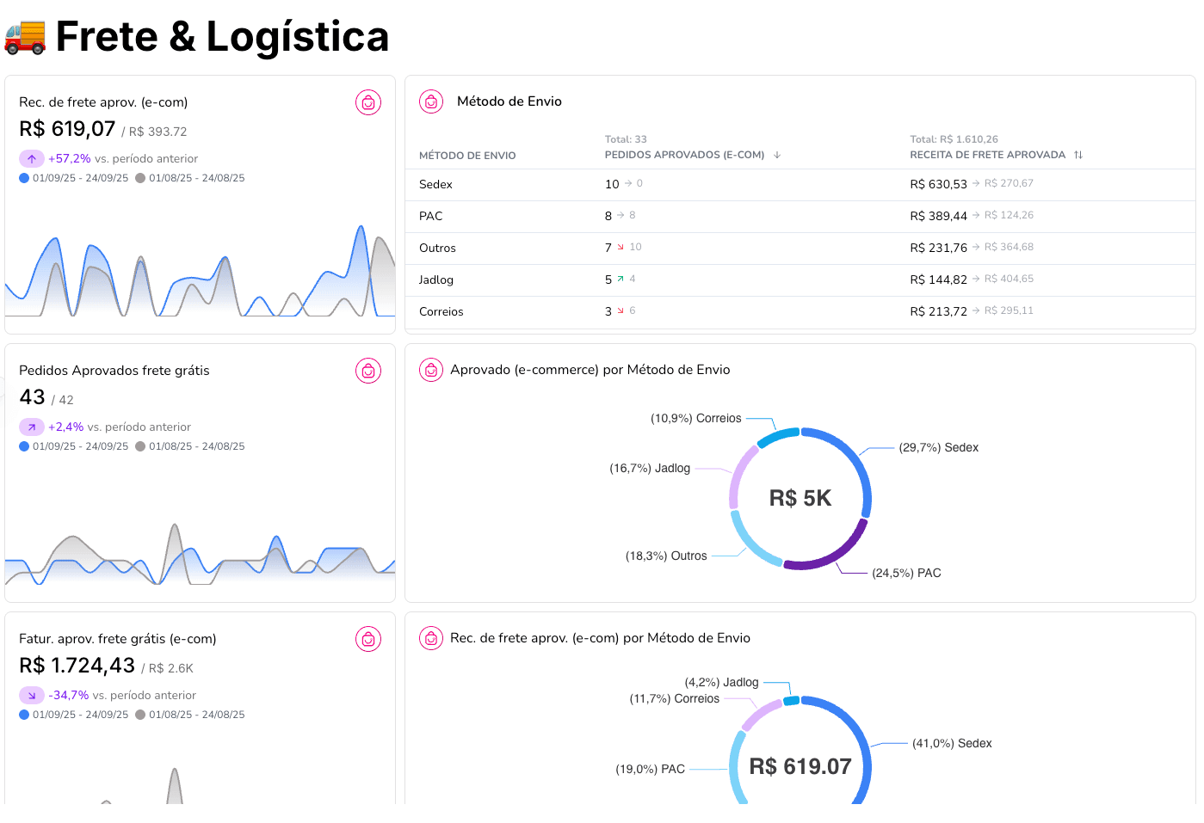Click the (19,0%) PAC label in revenue donut
The width and height of the screenshot is (1204, 823).
point(650,769)
